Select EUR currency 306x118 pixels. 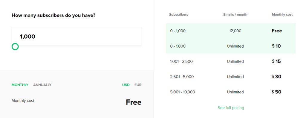point(138,85)
